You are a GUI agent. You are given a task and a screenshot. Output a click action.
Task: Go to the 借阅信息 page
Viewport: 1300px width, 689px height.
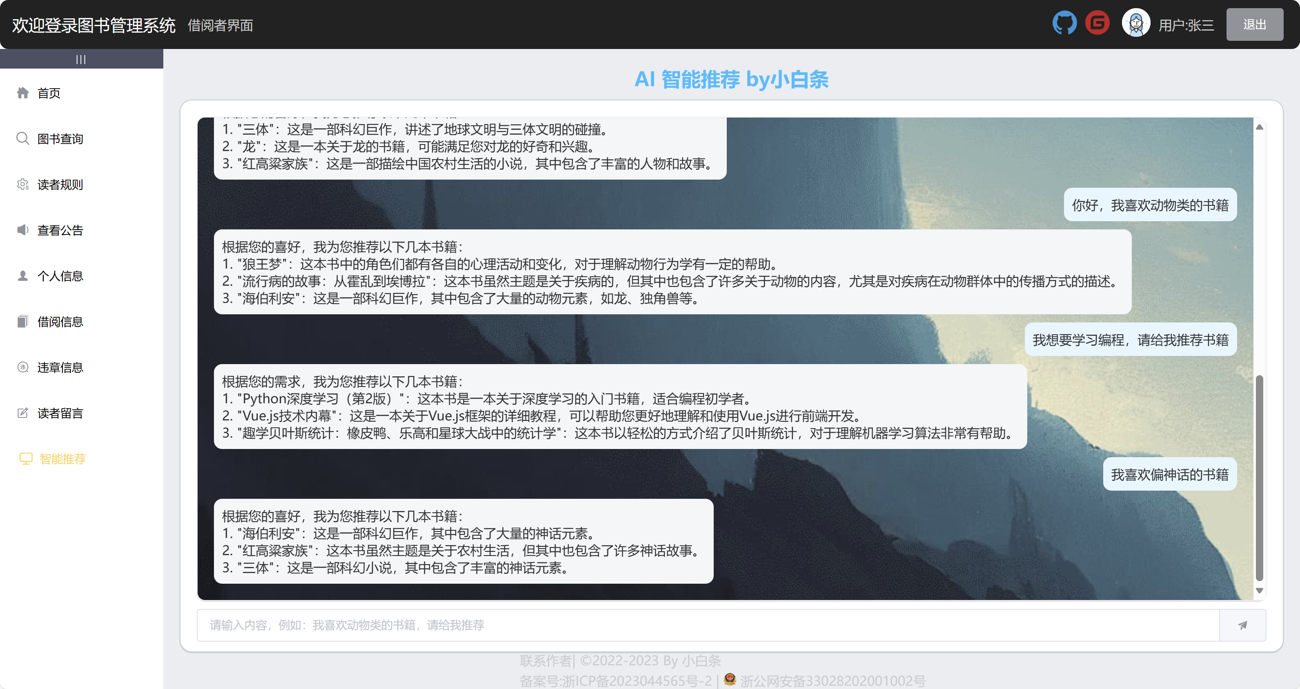tap(60, 322)
